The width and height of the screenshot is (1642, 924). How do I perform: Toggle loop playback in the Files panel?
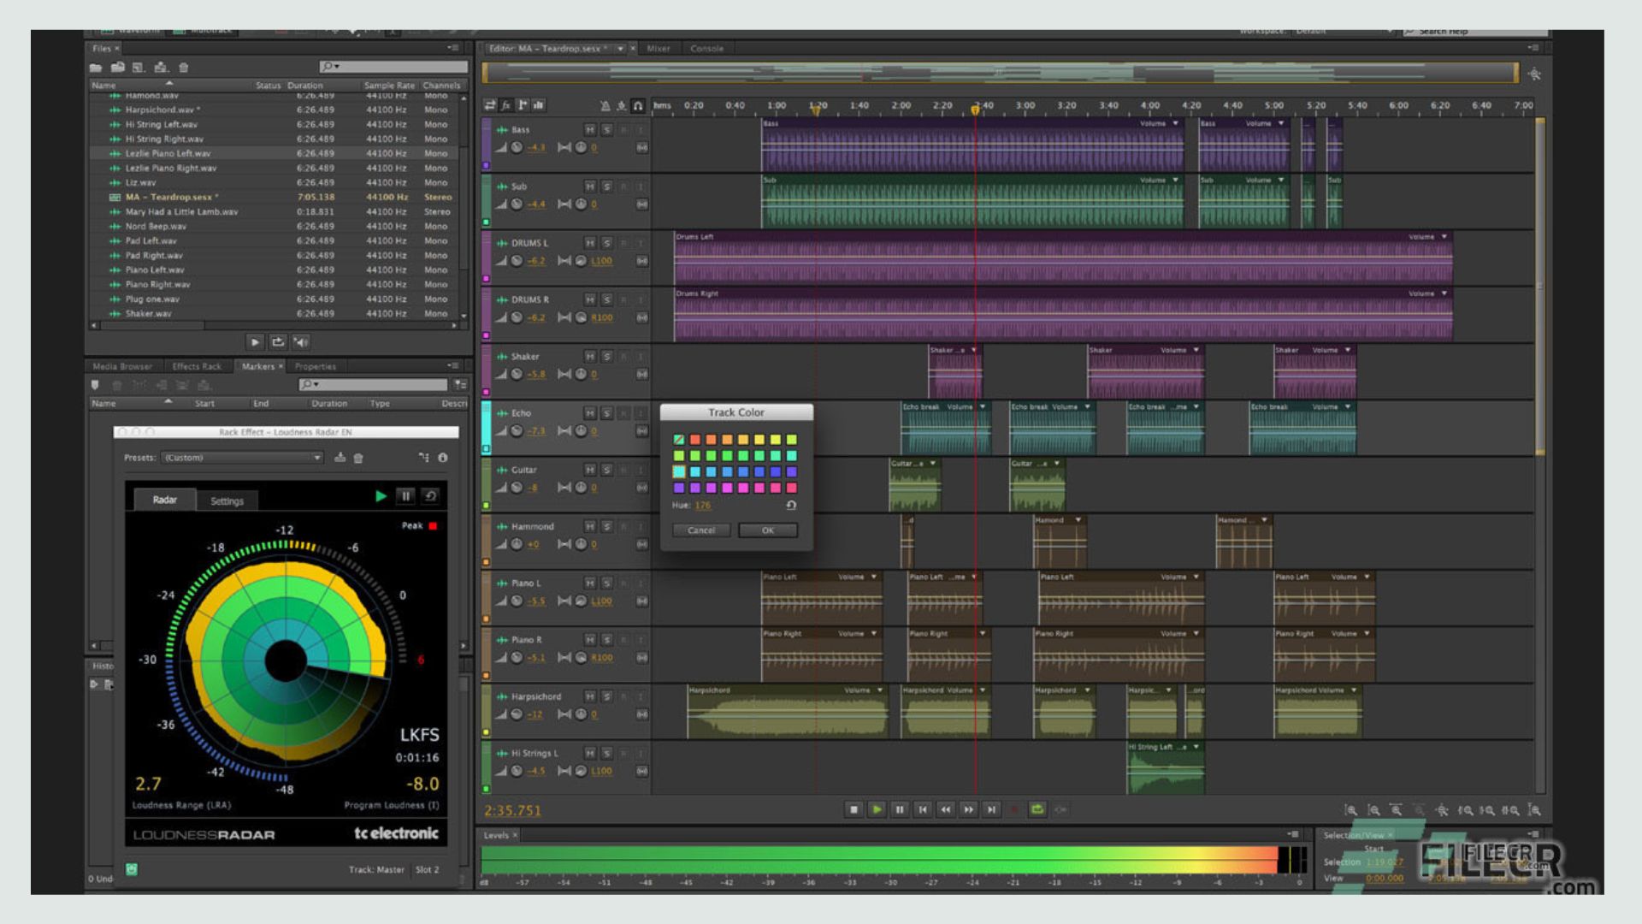pos(278,342)
